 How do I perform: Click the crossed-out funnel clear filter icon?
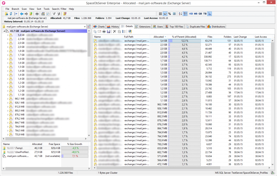59,14
